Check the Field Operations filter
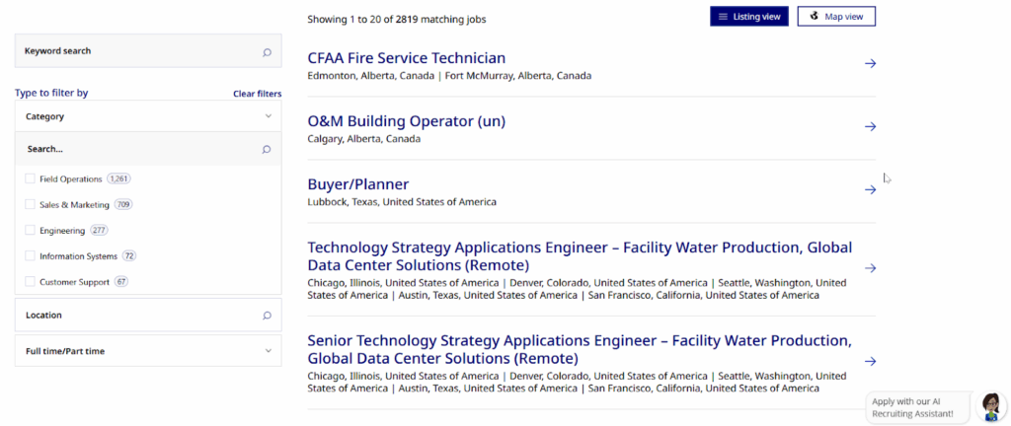Image resolution: width=1011 pixels, height=426 pixels. (30, 178)
